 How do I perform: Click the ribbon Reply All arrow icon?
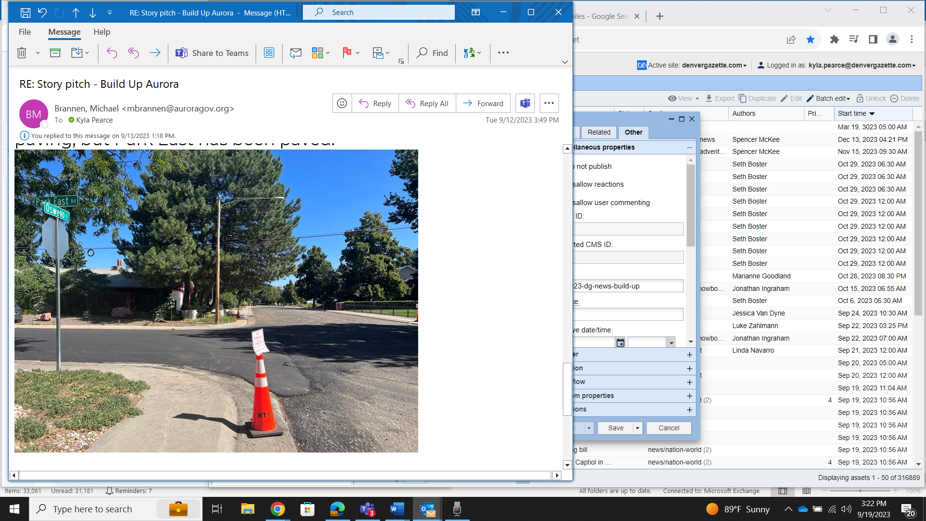pyautogui.click(x=134, y=53)
